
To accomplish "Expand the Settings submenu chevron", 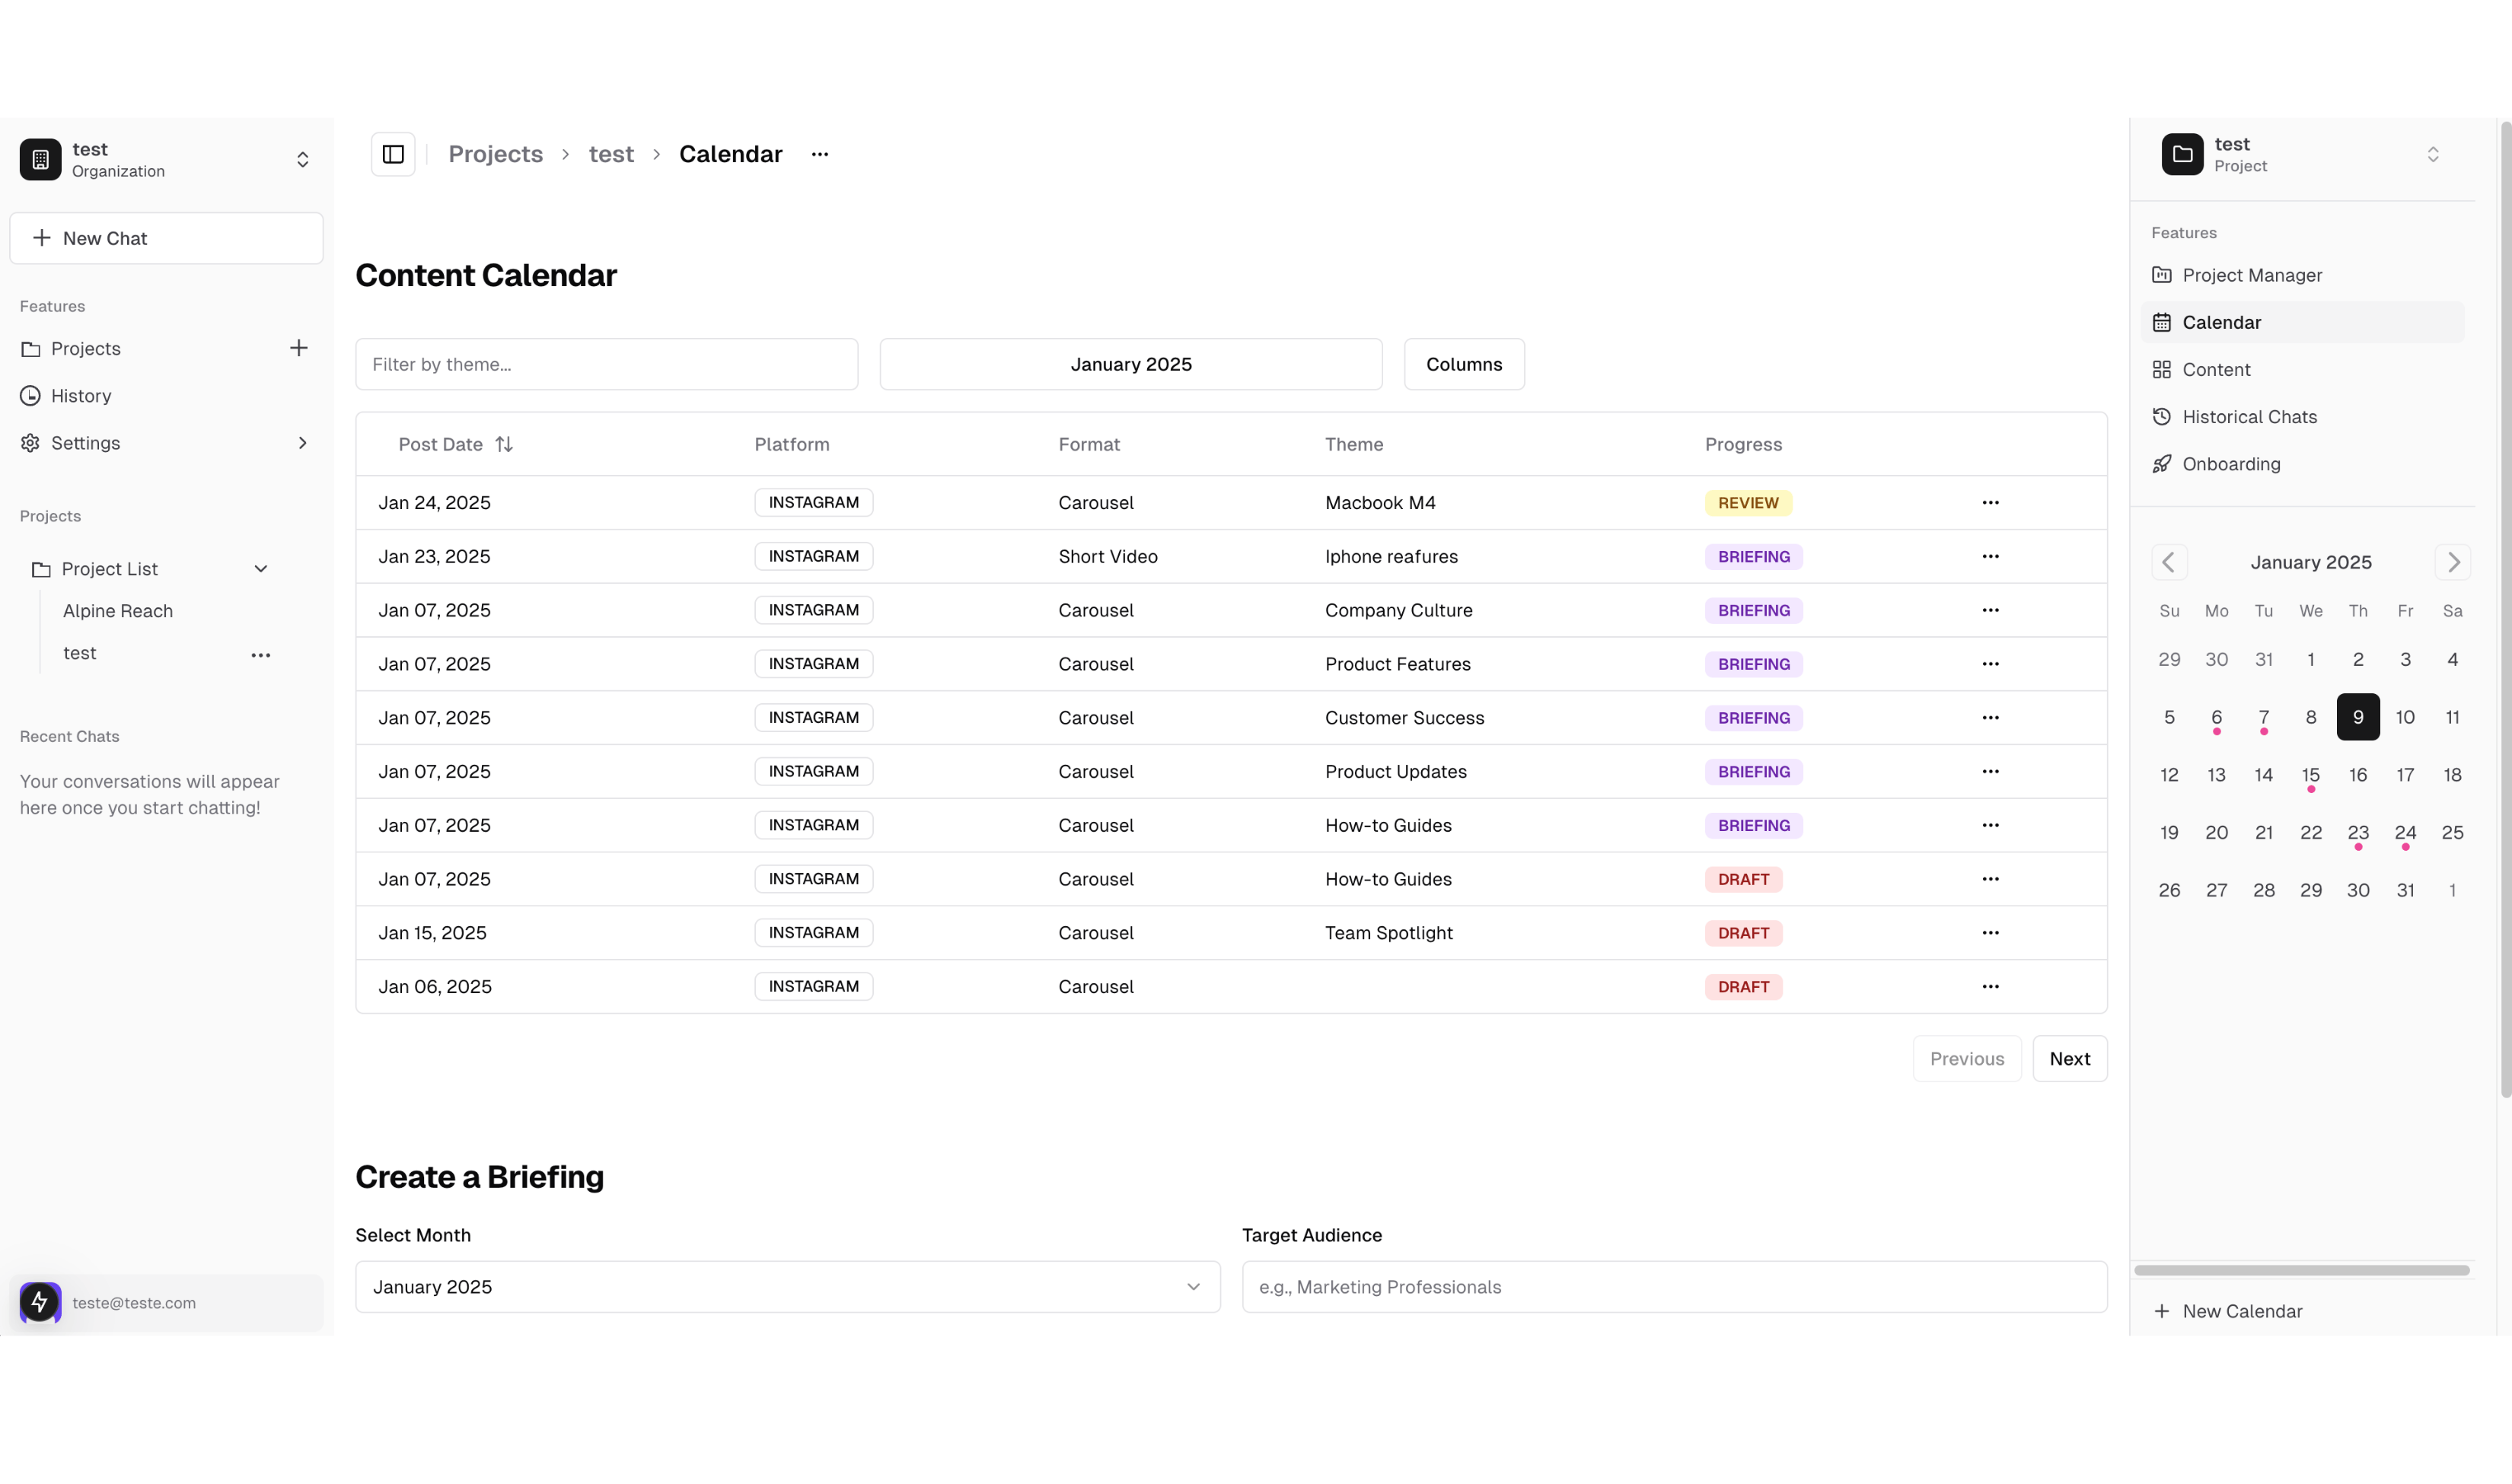I will [x=302, y=443].
